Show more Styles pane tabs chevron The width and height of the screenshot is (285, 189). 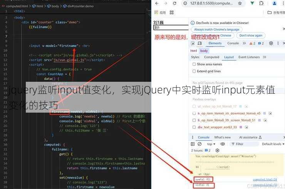click(265, 57)
